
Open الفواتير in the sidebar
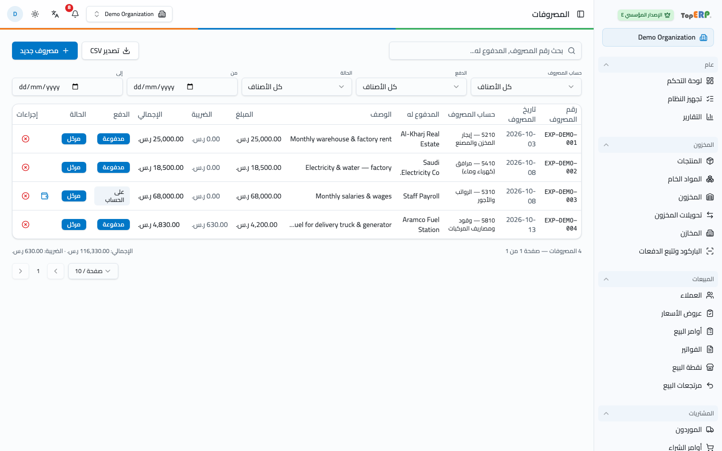(658, 349)
